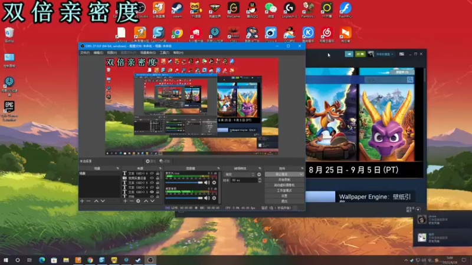Screen dimensions: 472x265
Task: Open the 文件(F) menu in OBS
Action: (85, 52)
